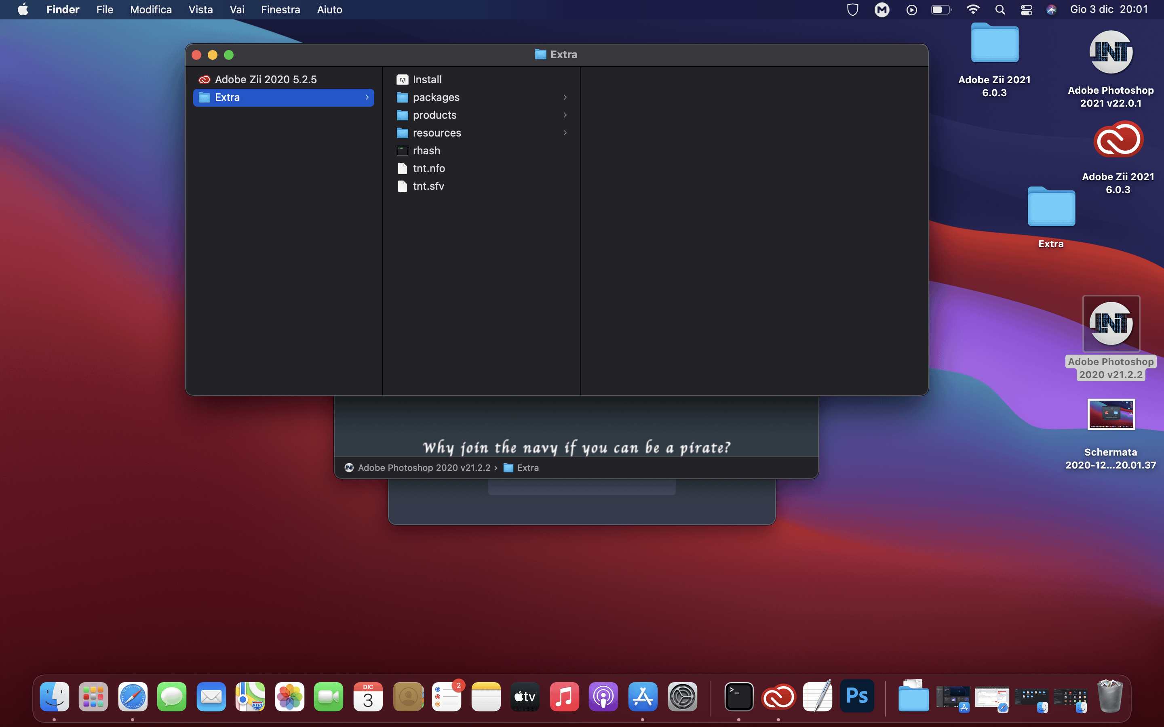This screenshot has height=727, width=1164.
Task: Open Calendar showing DIC 3 in Dock
Action: click(368, 696)
